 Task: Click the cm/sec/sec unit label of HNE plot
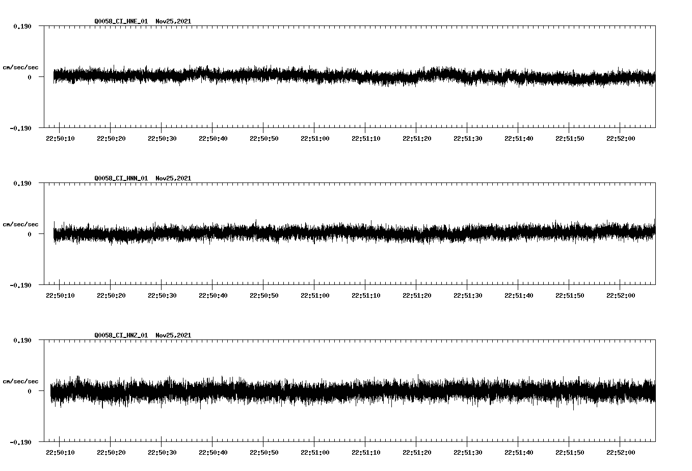coord(20,67)
